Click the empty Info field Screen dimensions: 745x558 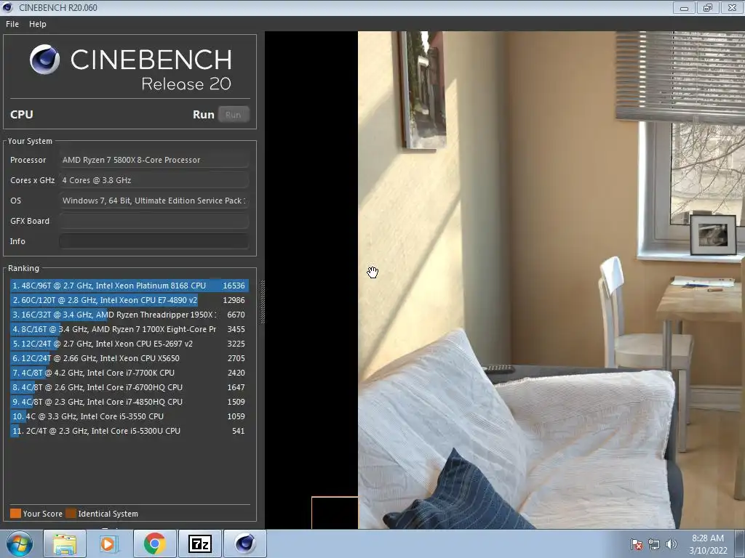154,241
